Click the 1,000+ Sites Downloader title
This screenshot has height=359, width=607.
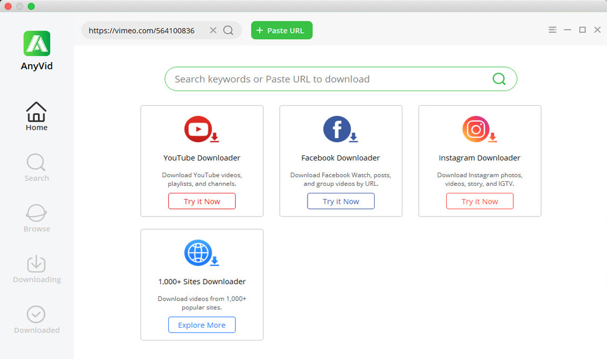pos(202,281)
